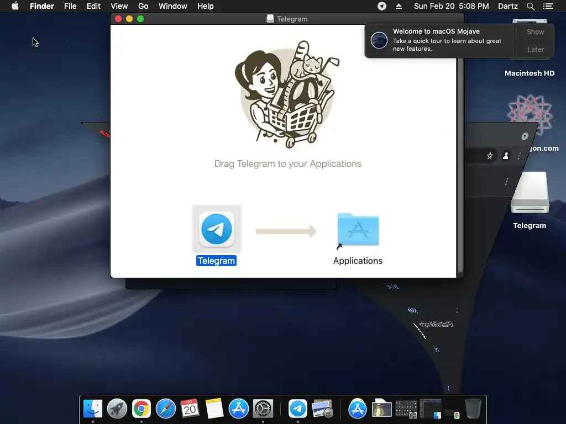Click the profile avatar in Chrome window behind
The width and height of the screenshot is (566, 424).
[506, 156]
